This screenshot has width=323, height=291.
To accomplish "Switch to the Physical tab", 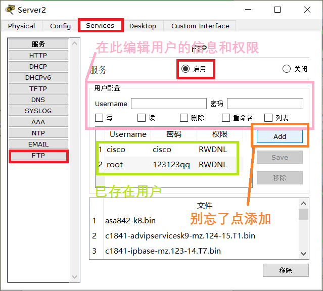I will pyautogui.click(x=21, y=26).
